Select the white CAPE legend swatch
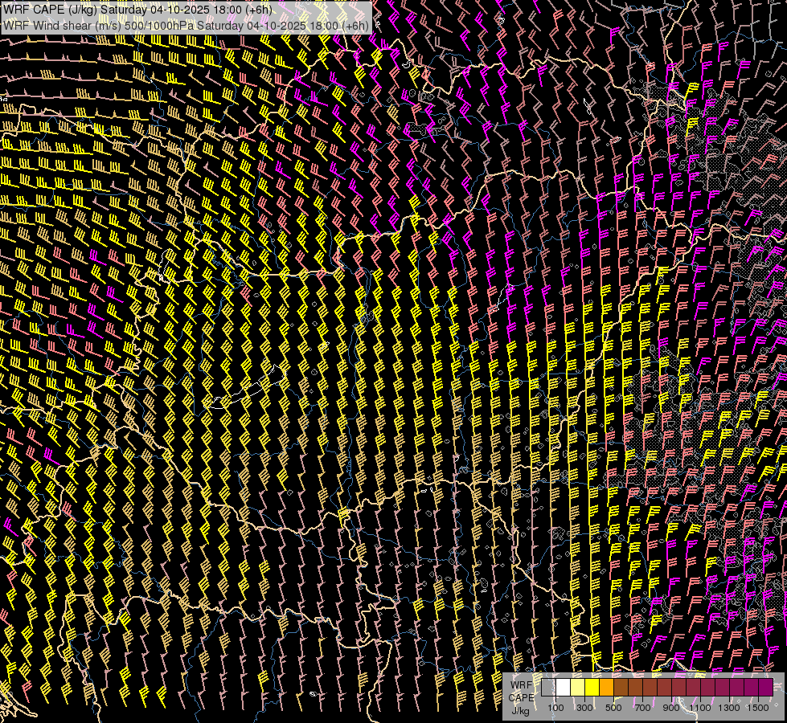The height and width of the screenshot is (723, 787). pyautogui.click(x=564, y=687)
